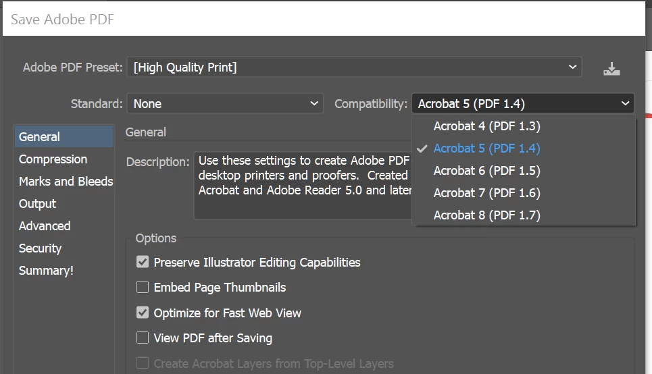Open the Adobe PDF Preset dropdown

[x=354, y=67]
